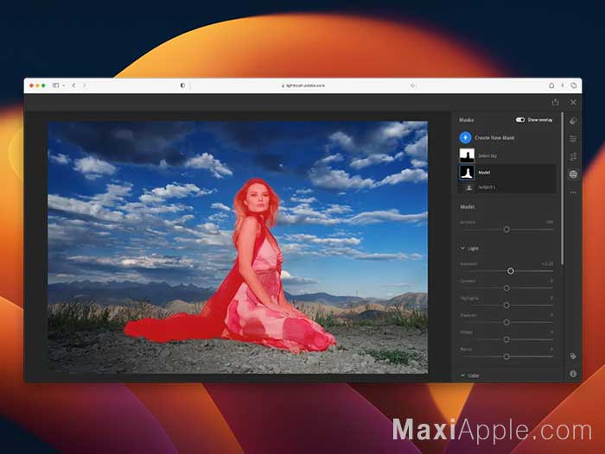
Task: Click the blue Create New Mask plus icon
Action: pyautogui.click(x=465, y=137)
